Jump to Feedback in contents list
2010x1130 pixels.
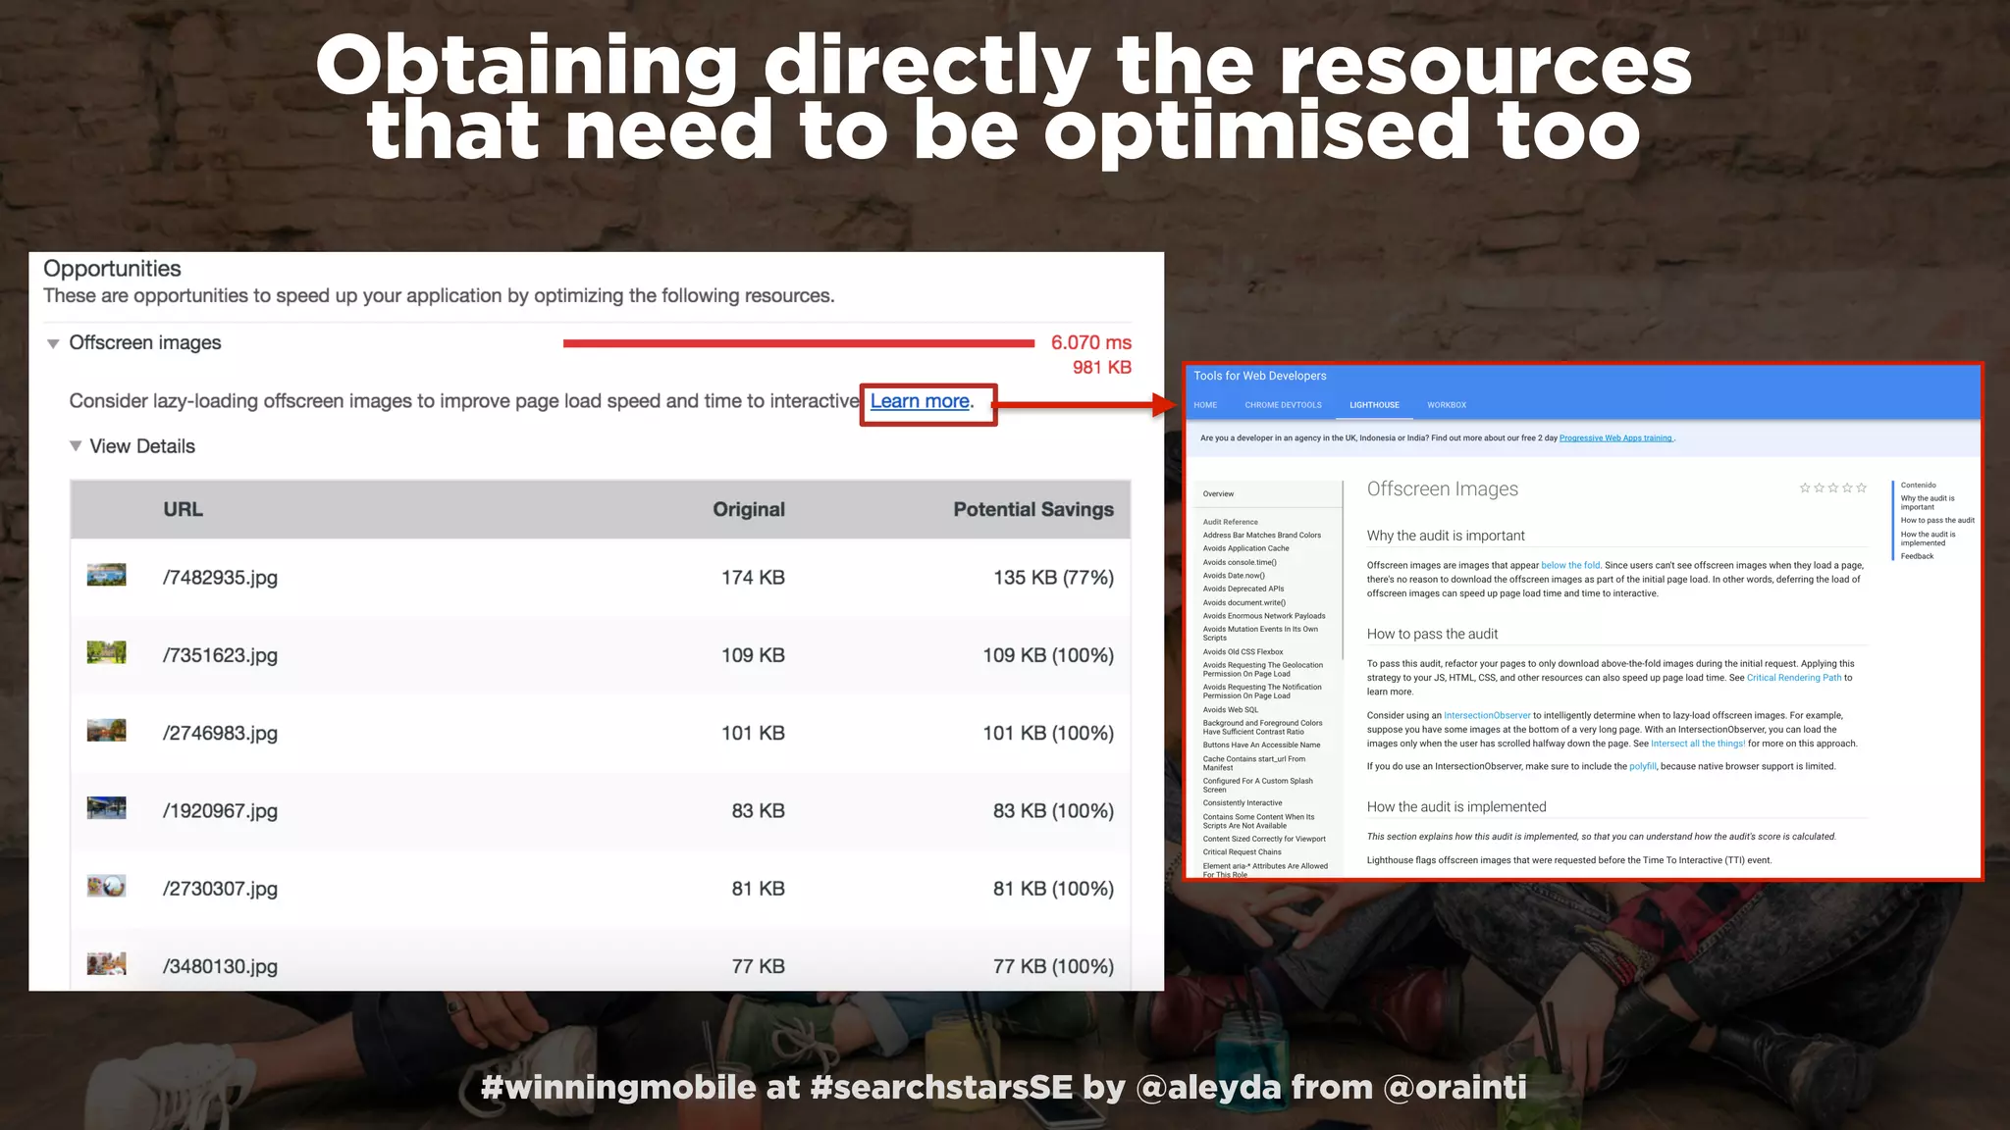coord(1917,556)
